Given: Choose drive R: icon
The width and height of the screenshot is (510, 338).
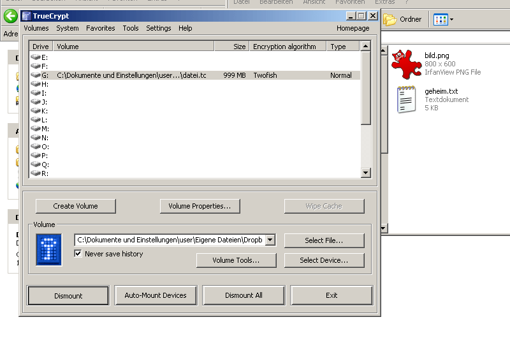Looking at the screenshot, I should click(x=36, y=173).
